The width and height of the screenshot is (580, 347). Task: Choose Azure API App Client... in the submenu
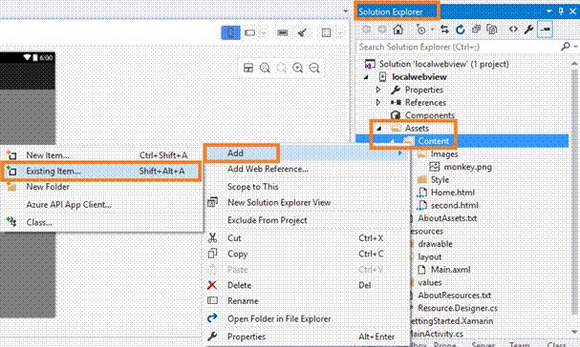click(69, 205)
